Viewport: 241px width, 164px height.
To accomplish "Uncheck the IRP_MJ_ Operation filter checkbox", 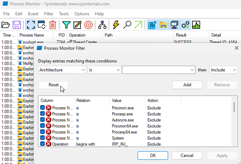I will coord(43,144).
